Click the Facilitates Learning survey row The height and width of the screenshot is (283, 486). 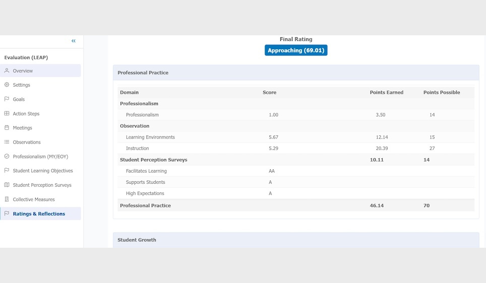(x=146, y=171)
